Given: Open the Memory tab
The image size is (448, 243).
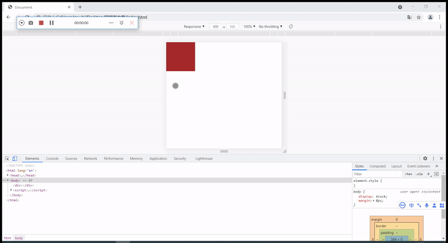Looking at the screenshot, I should tap(136, 159).
